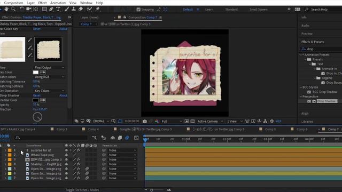
Task: Select the Puppet Pin tool
Action: click(97, 9)
